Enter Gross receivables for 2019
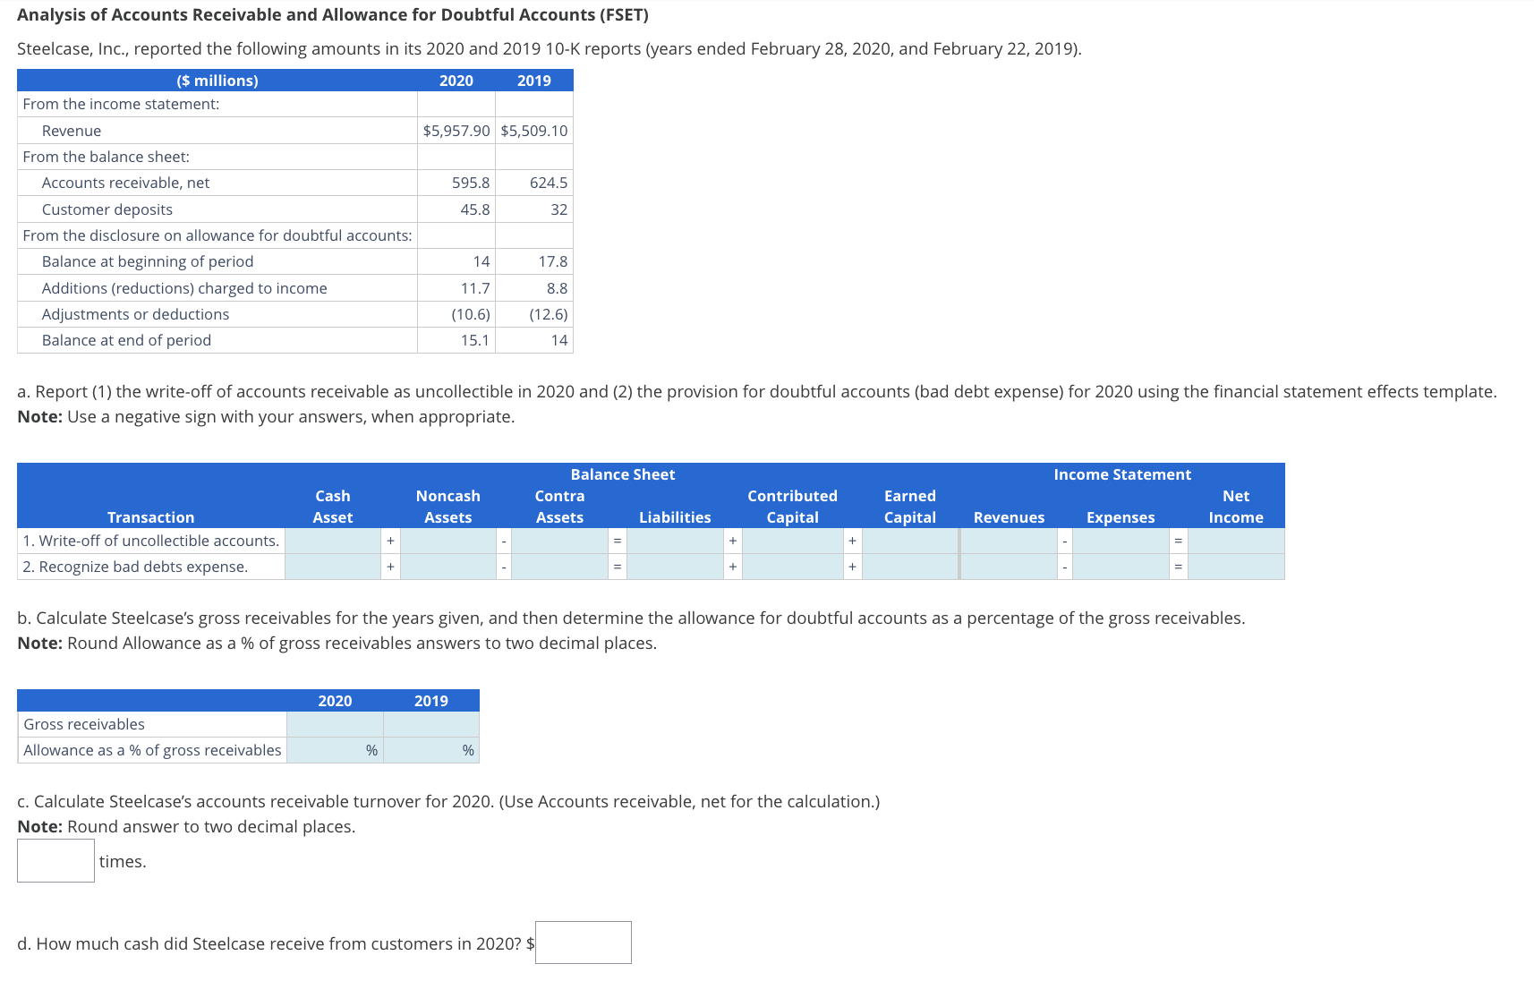Image resolution: width=1534 pixels, height=981 pixels. coord(430,724)
